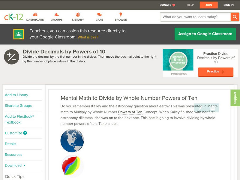Open the Library backpack icon
The height and width of the screenshot is (180, 240).
coord(78,14)
